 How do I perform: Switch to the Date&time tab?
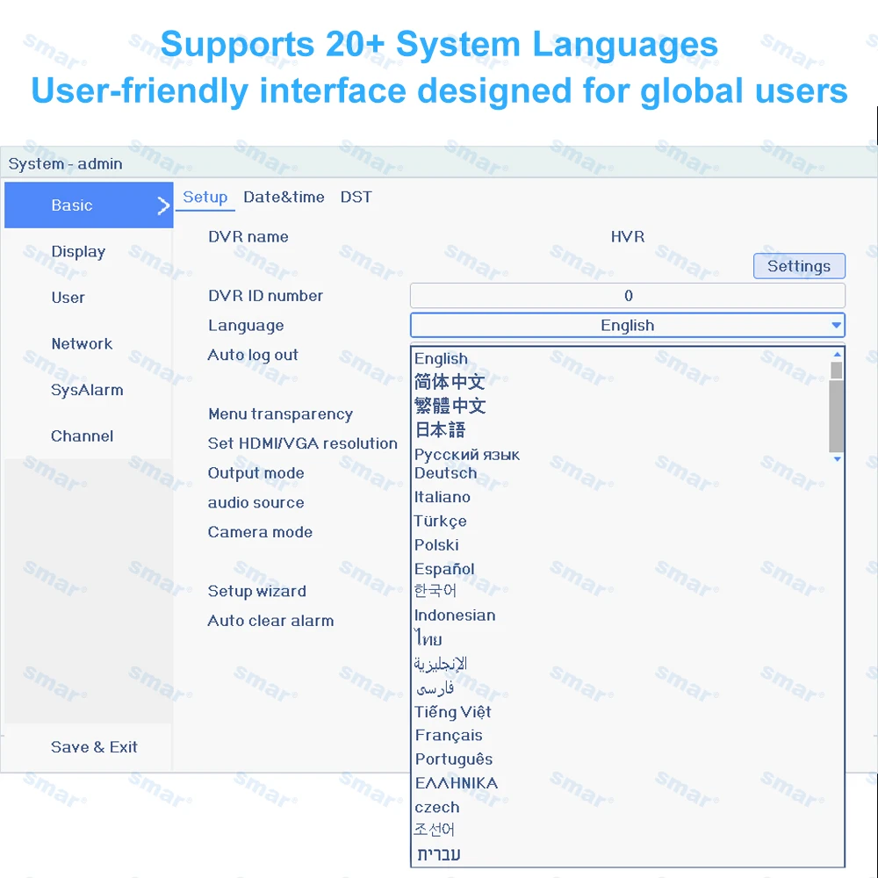[x=284, y=197]
